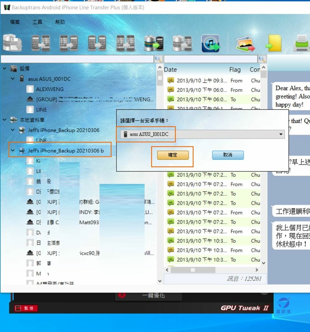Click the 取消 button in the dialog
This screenshot has width=310, height=332.
(x=228, y=155)
